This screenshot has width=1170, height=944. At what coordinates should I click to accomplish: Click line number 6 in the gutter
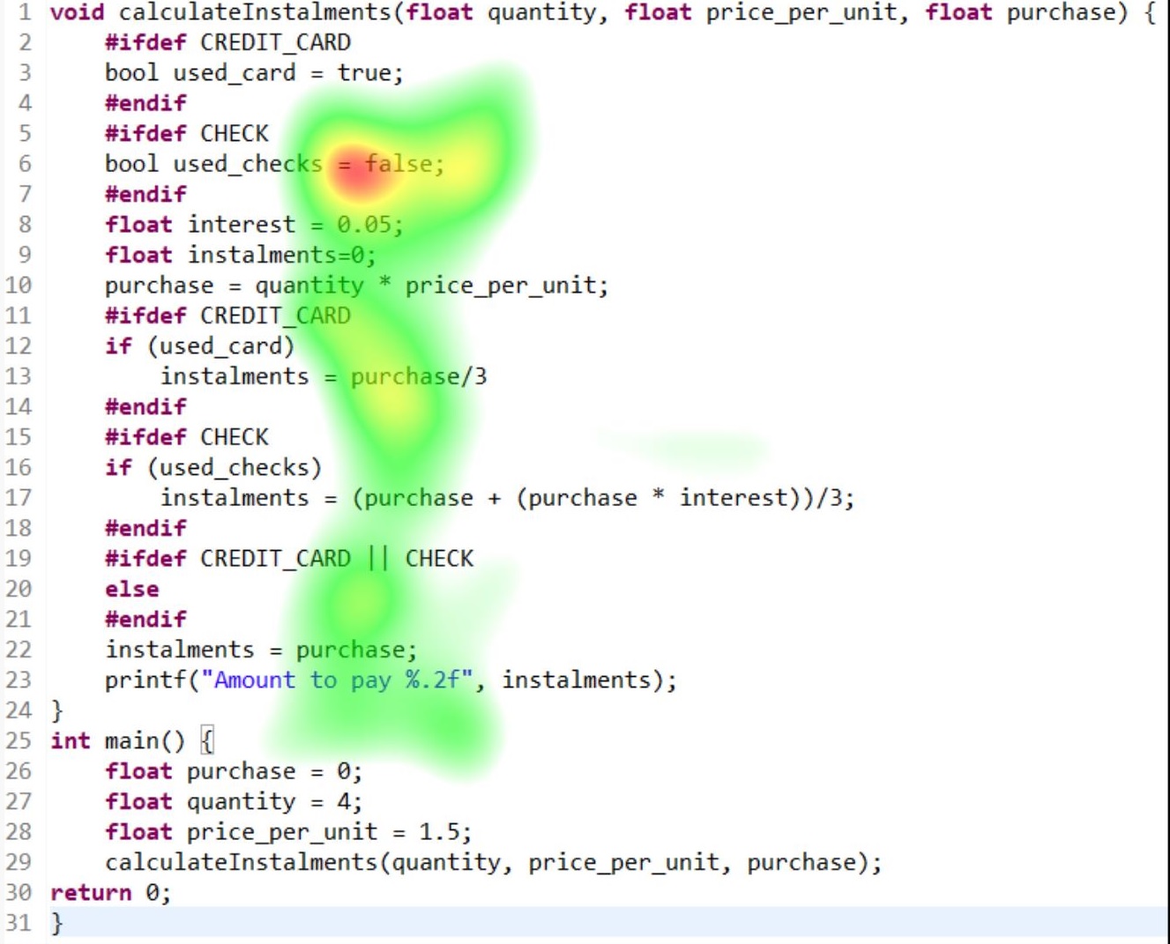24,164
